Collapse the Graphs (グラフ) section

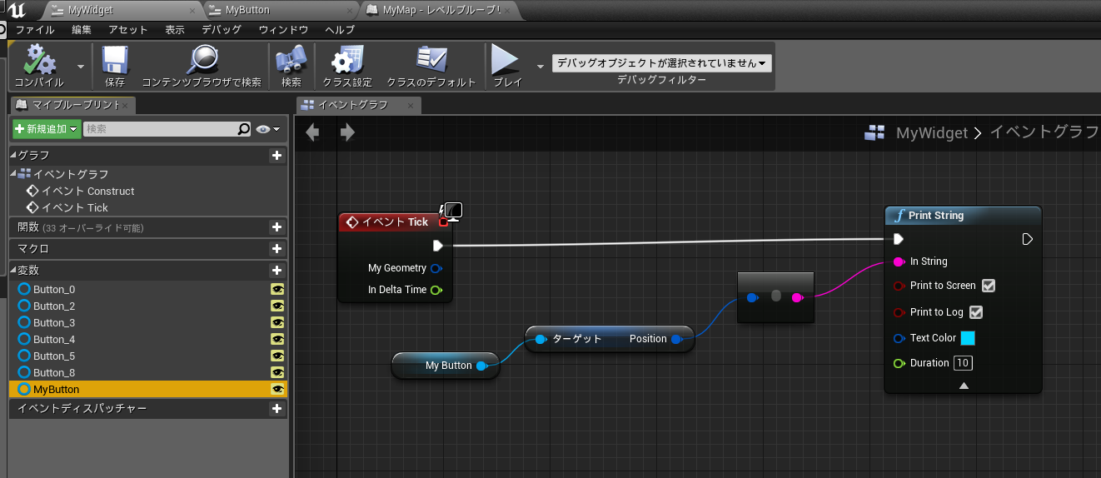click(13, 156)
